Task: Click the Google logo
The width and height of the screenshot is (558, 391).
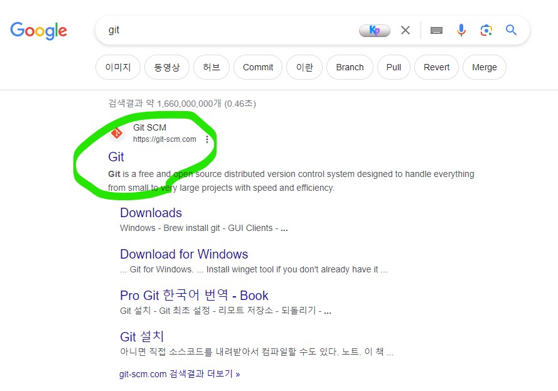Action: (x=38, y=31)
